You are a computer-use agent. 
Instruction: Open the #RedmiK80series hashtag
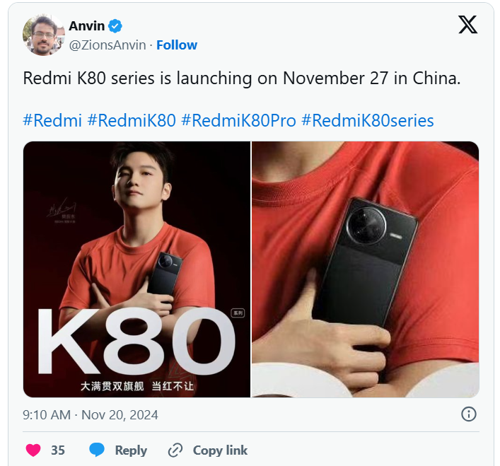(x=367, y=121)
